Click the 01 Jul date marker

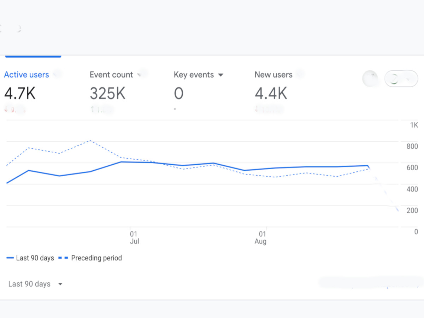click(x=134, y=237)
